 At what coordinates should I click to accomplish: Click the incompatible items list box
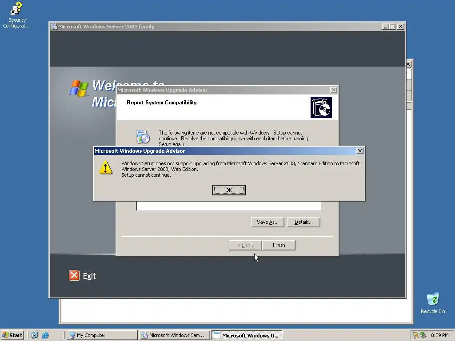pyautogui.click(x=229, y=206)
